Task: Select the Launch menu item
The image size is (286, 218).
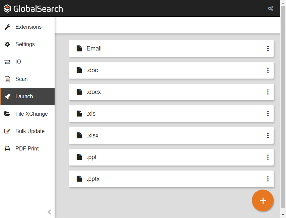Action: click(x=24, y=97)
